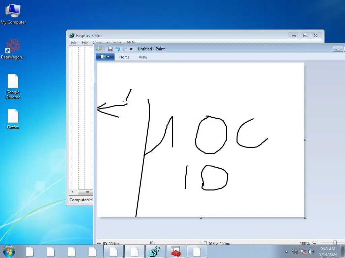Open the Edit menu in Registry Editor
Viewport: 345px width, 258px height.
coord(85,43)
